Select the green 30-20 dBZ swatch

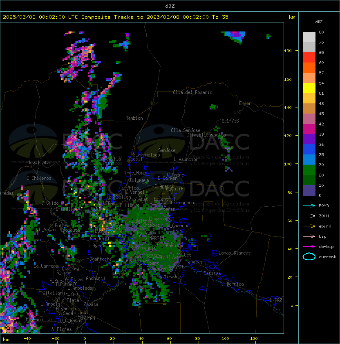(309, 170)
